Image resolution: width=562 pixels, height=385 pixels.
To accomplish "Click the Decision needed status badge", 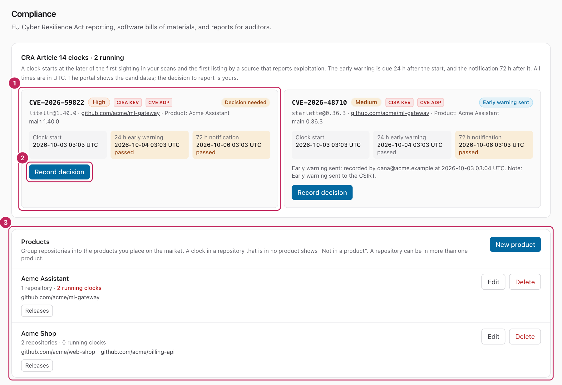I will tap(245, 103).
